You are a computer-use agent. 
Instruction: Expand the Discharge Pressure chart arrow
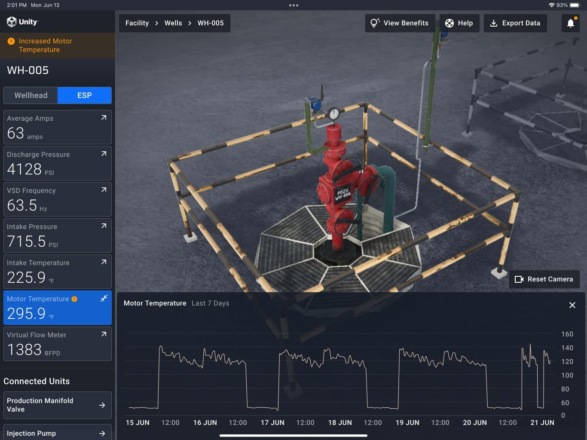pos(104,154)
